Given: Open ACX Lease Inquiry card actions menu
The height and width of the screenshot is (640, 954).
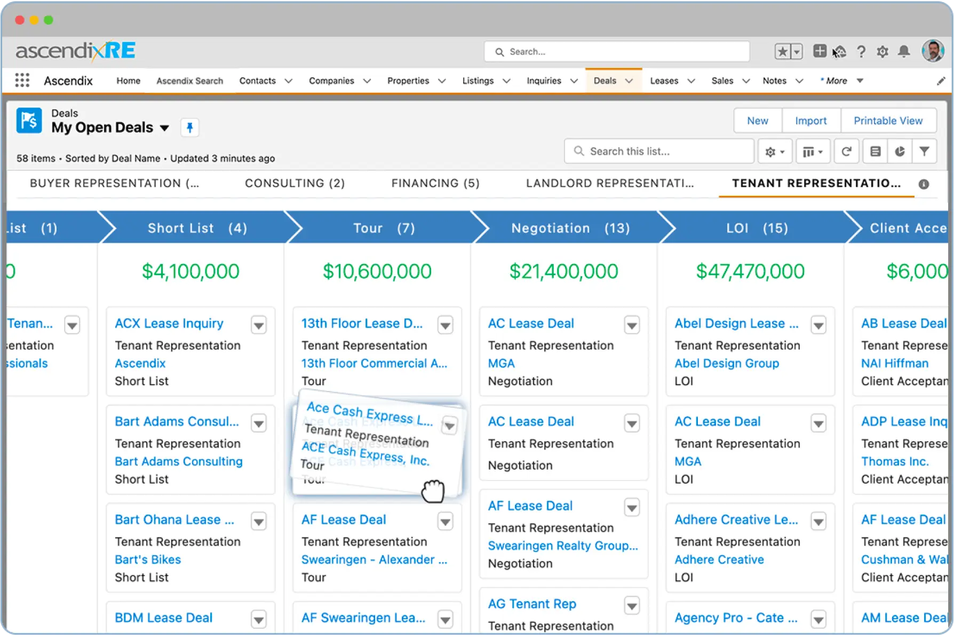Looking at the screenshot, I should pyautogui.click(x=259, y=325).
